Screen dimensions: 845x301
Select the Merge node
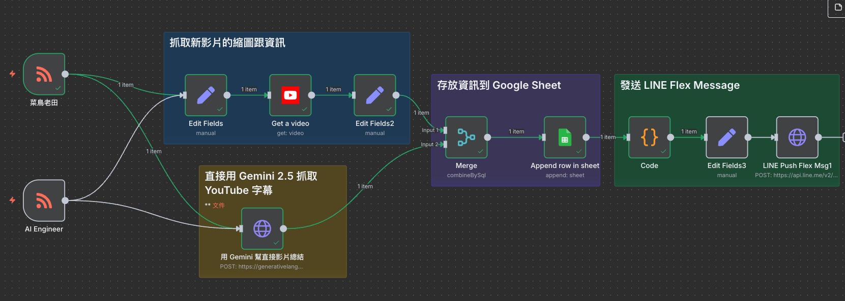(467, 137)
